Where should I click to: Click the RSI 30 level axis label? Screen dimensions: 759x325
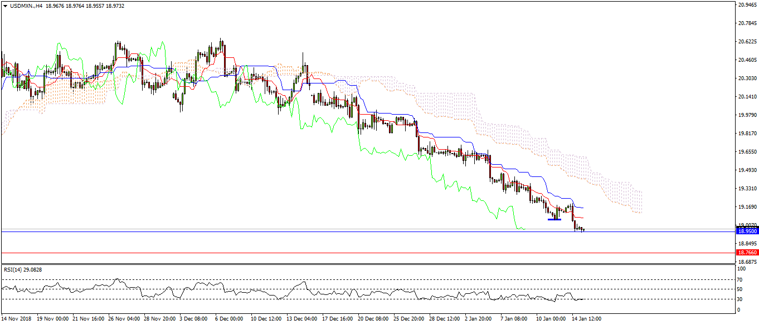(739, 299)
